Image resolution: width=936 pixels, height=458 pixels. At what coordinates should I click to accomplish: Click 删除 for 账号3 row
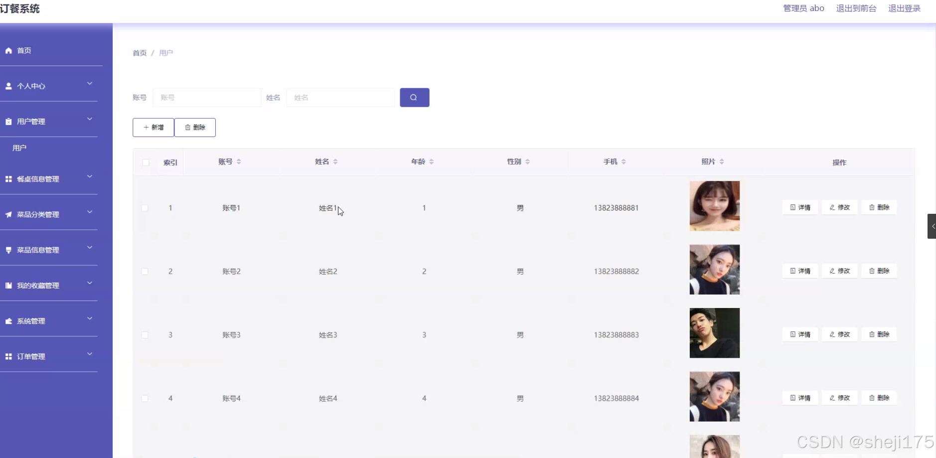879,334
